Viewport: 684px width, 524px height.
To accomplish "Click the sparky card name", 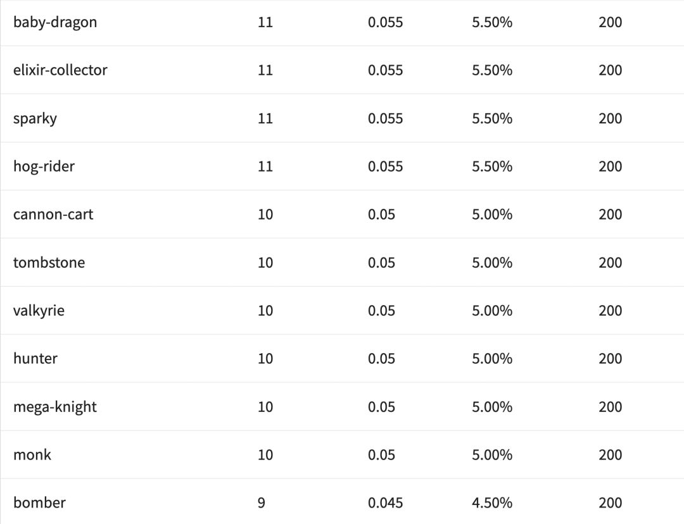I will pos(35,118).
